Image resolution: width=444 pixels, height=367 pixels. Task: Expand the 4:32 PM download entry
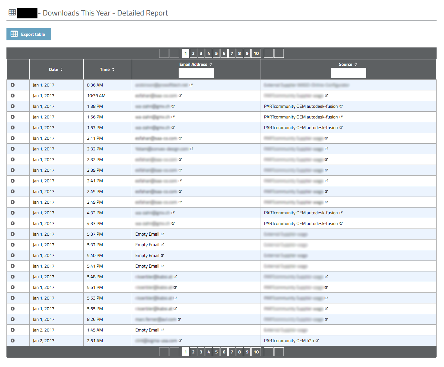pos(12,213)
